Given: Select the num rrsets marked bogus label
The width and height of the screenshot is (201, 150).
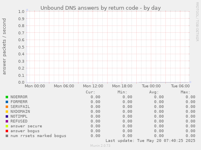Looking at the screenshot, I should point(38,136).
